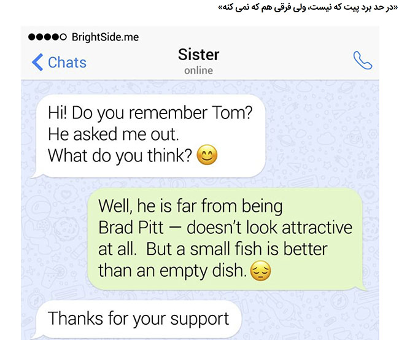Image resolution: width=399 pixels, height=340 pixels.
Task: Select the smiling emoji in first message
Action: [207, 155]
